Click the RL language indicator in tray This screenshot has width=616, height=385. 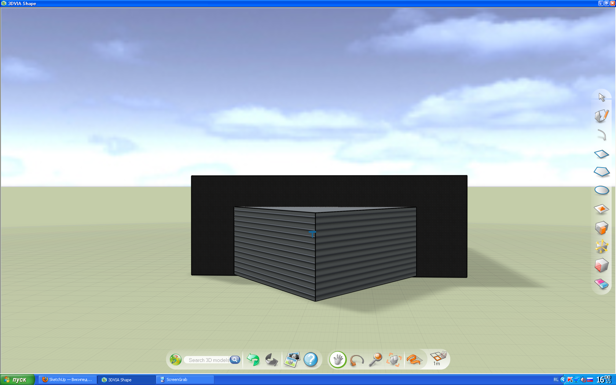(x=556, y=379)
